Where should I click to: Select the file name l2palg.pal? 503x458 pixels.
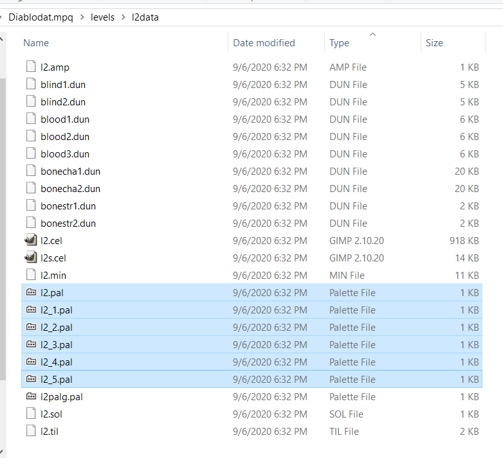tap(61, 397)
